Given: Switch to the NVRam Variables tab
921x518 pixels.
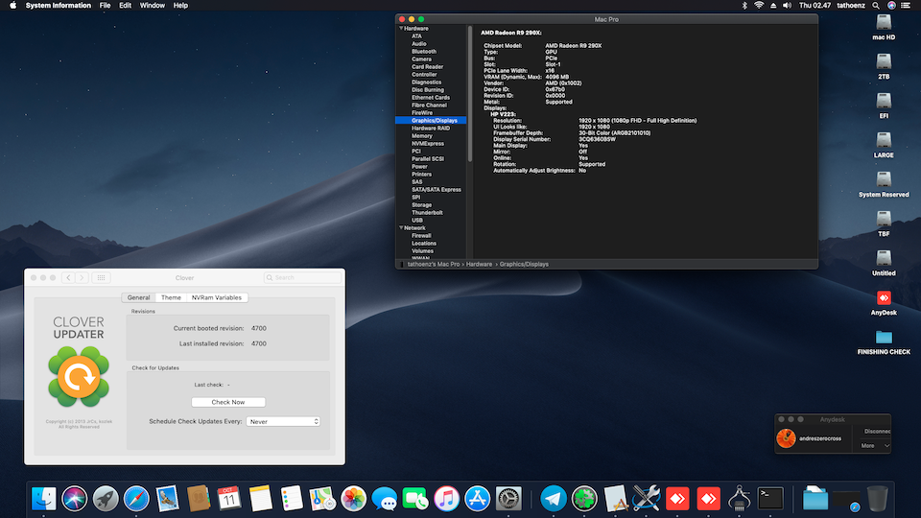Looking at the screenshot, I should 216,297.
